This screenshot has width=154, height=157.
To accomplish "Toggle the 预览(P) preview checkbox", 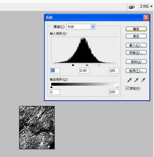I will (127, 88).
